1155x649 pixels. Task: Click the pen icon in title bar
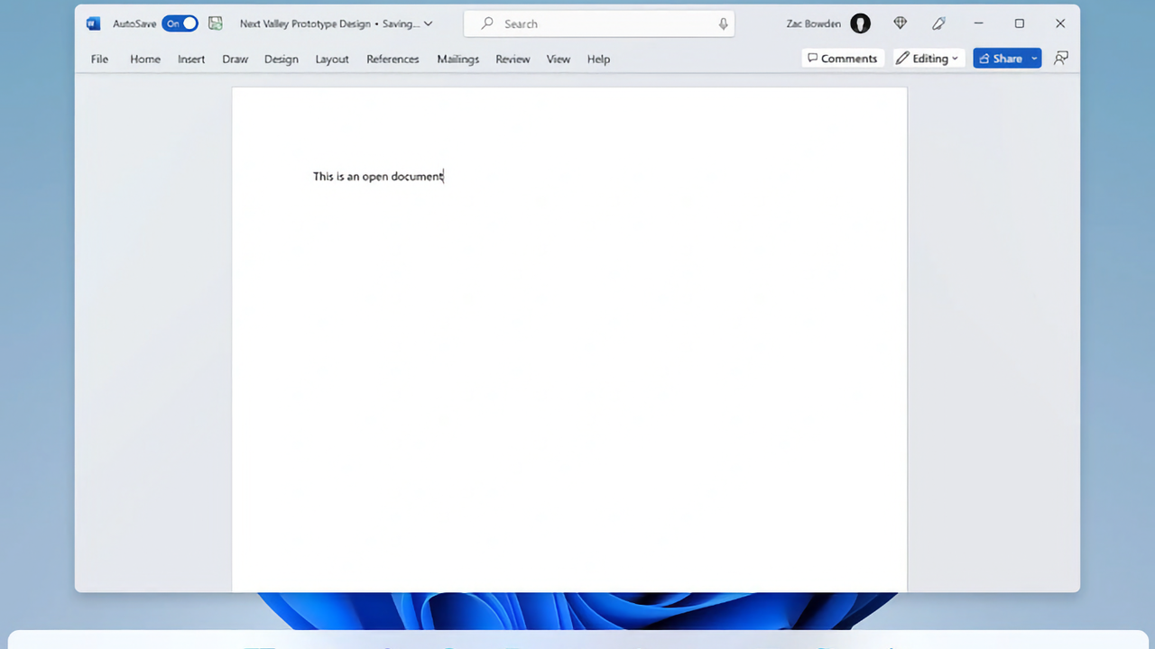[x=938, y=23]
